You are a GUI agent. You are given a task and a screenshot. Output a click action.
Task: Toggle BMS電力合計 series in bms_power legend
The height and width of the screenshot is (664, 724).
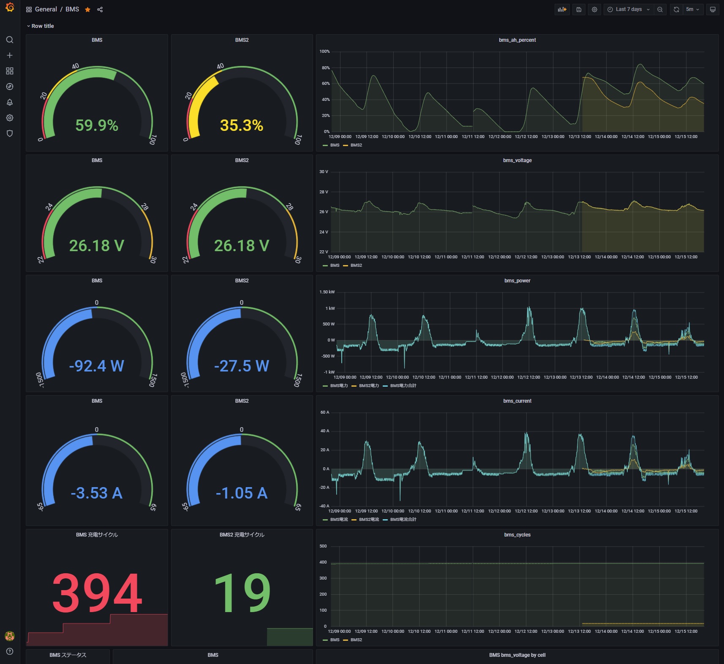(x=400, y=386)
